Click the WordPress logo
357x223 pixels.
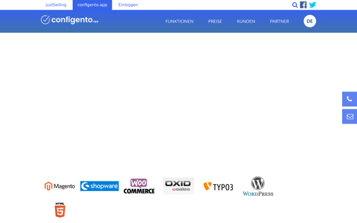click(258, 186)
